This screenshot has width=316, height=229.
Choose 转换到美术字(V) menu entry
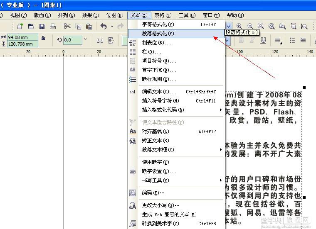[176, 224]
